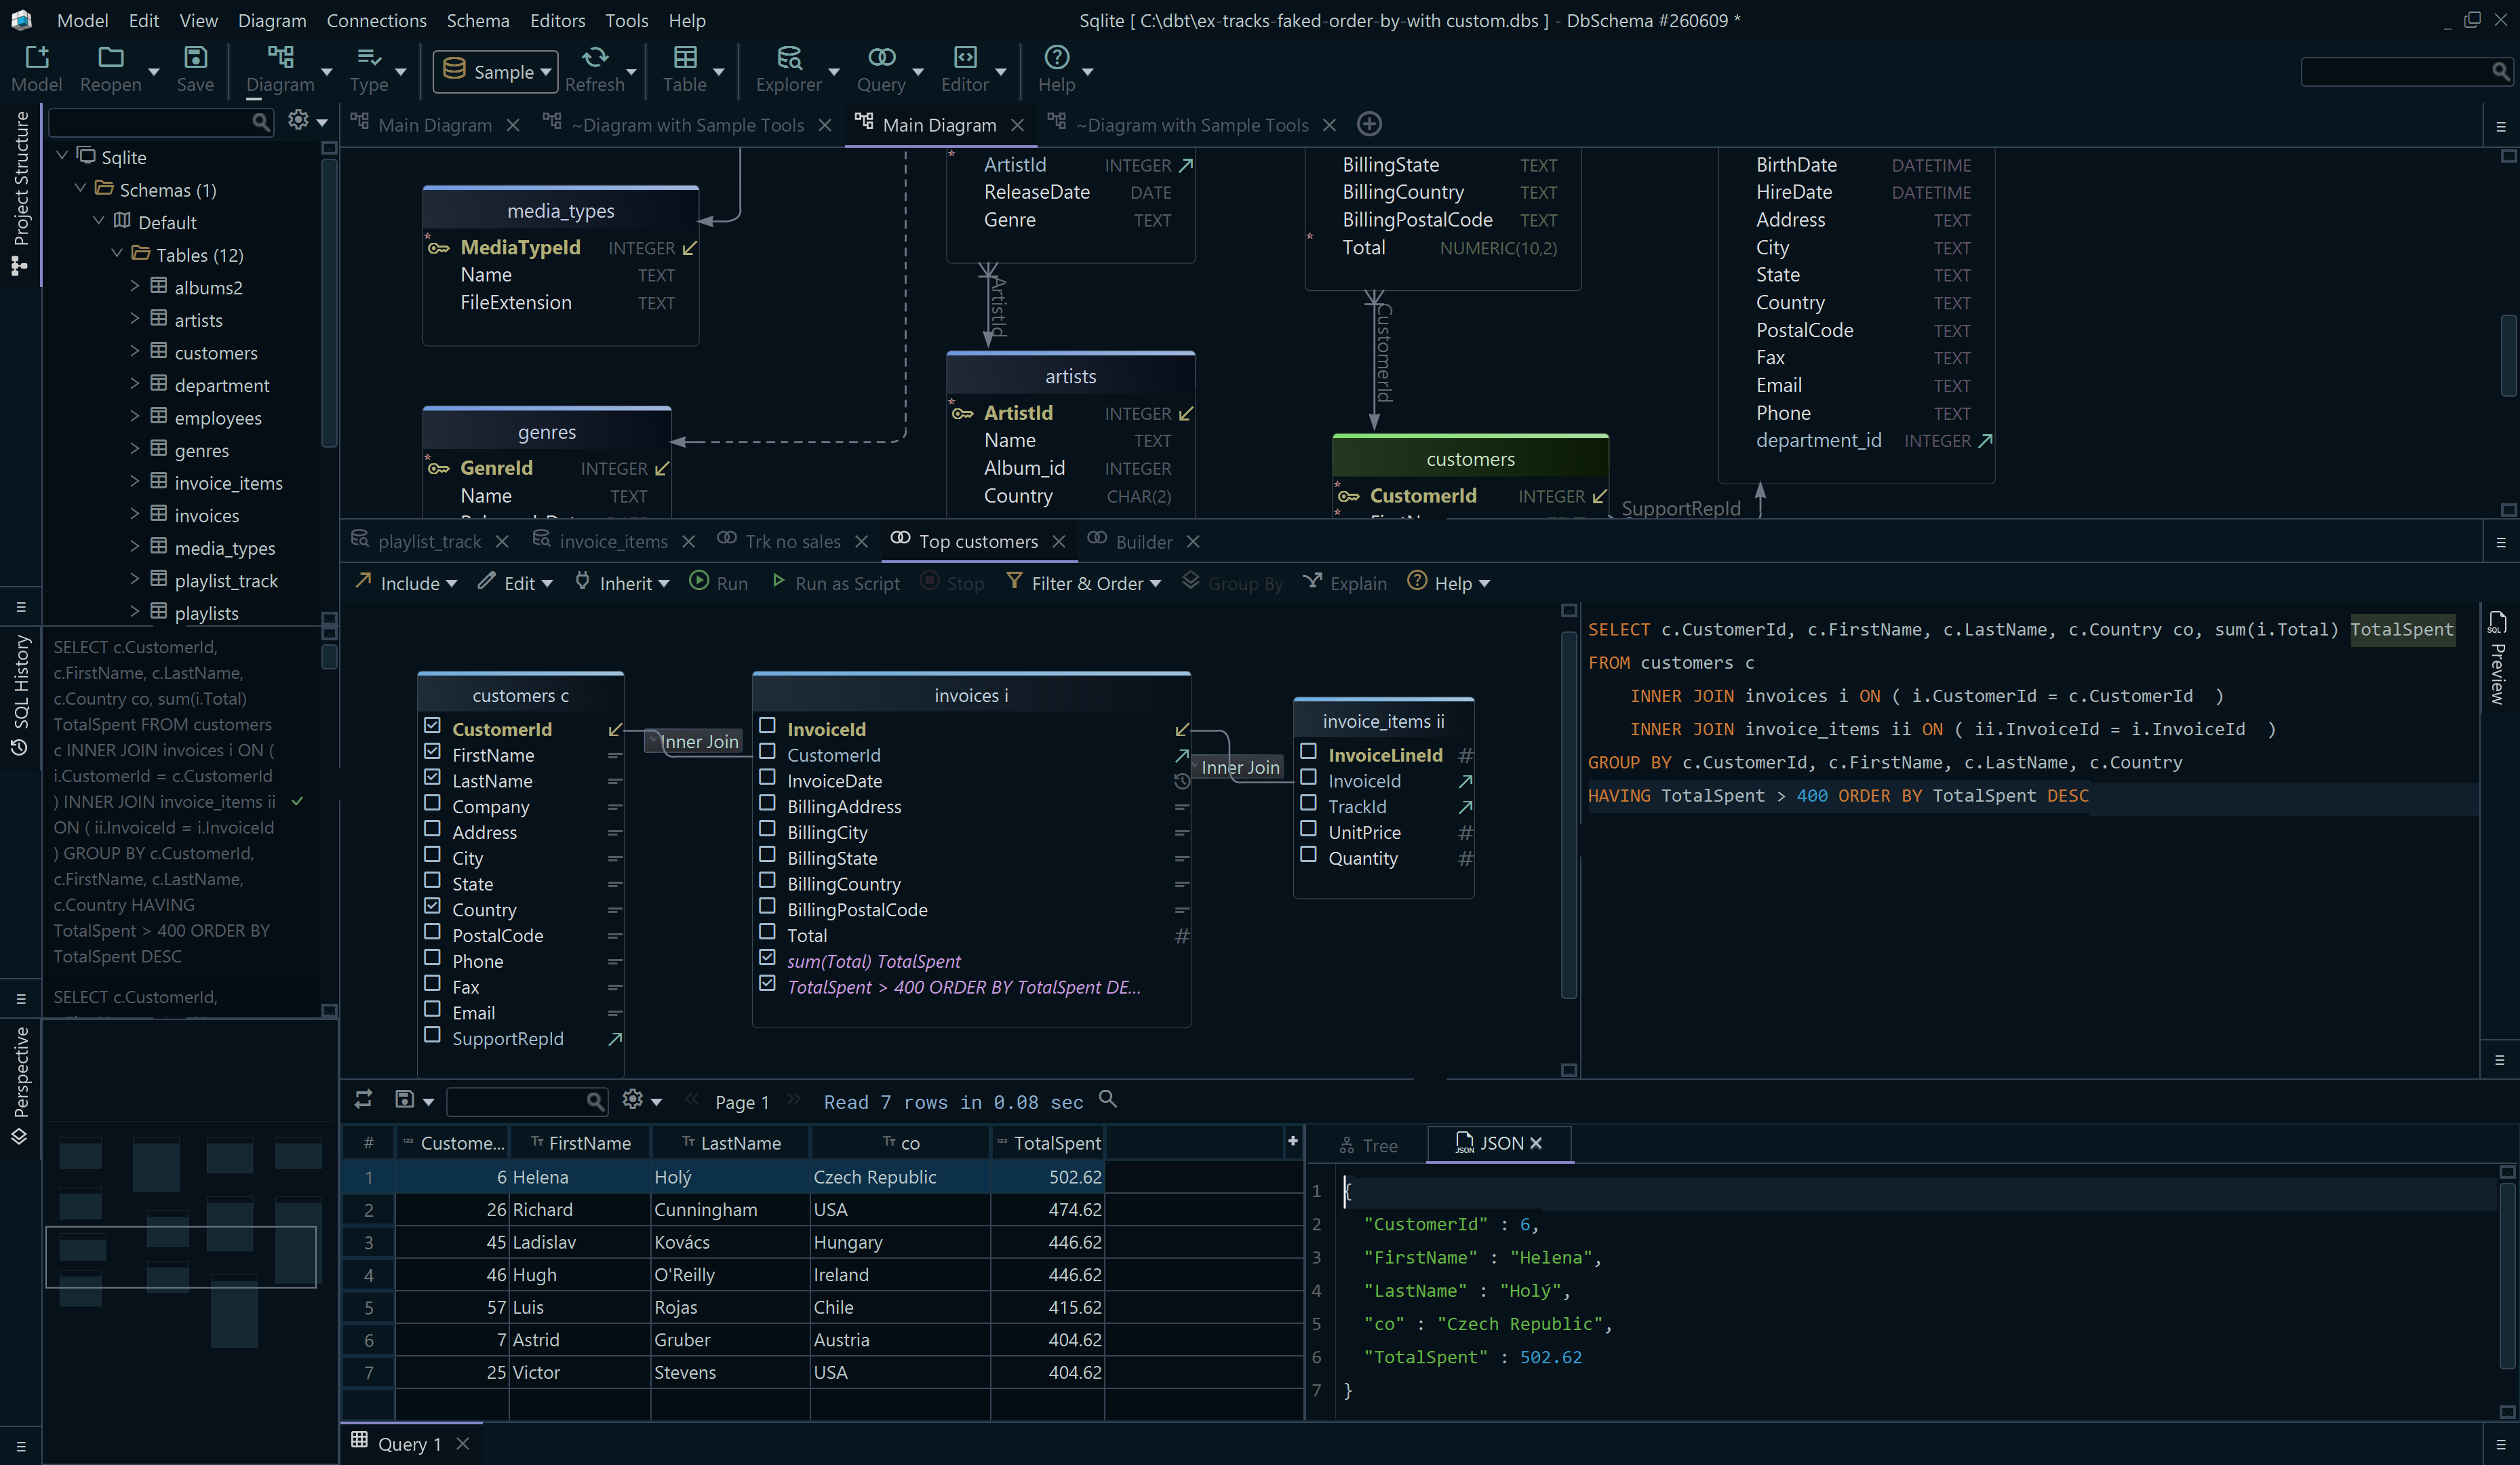Image resolution: width=2520 pixels, height=1465 pixels.
Task: Check Total in invoices i
Action: 767,931
